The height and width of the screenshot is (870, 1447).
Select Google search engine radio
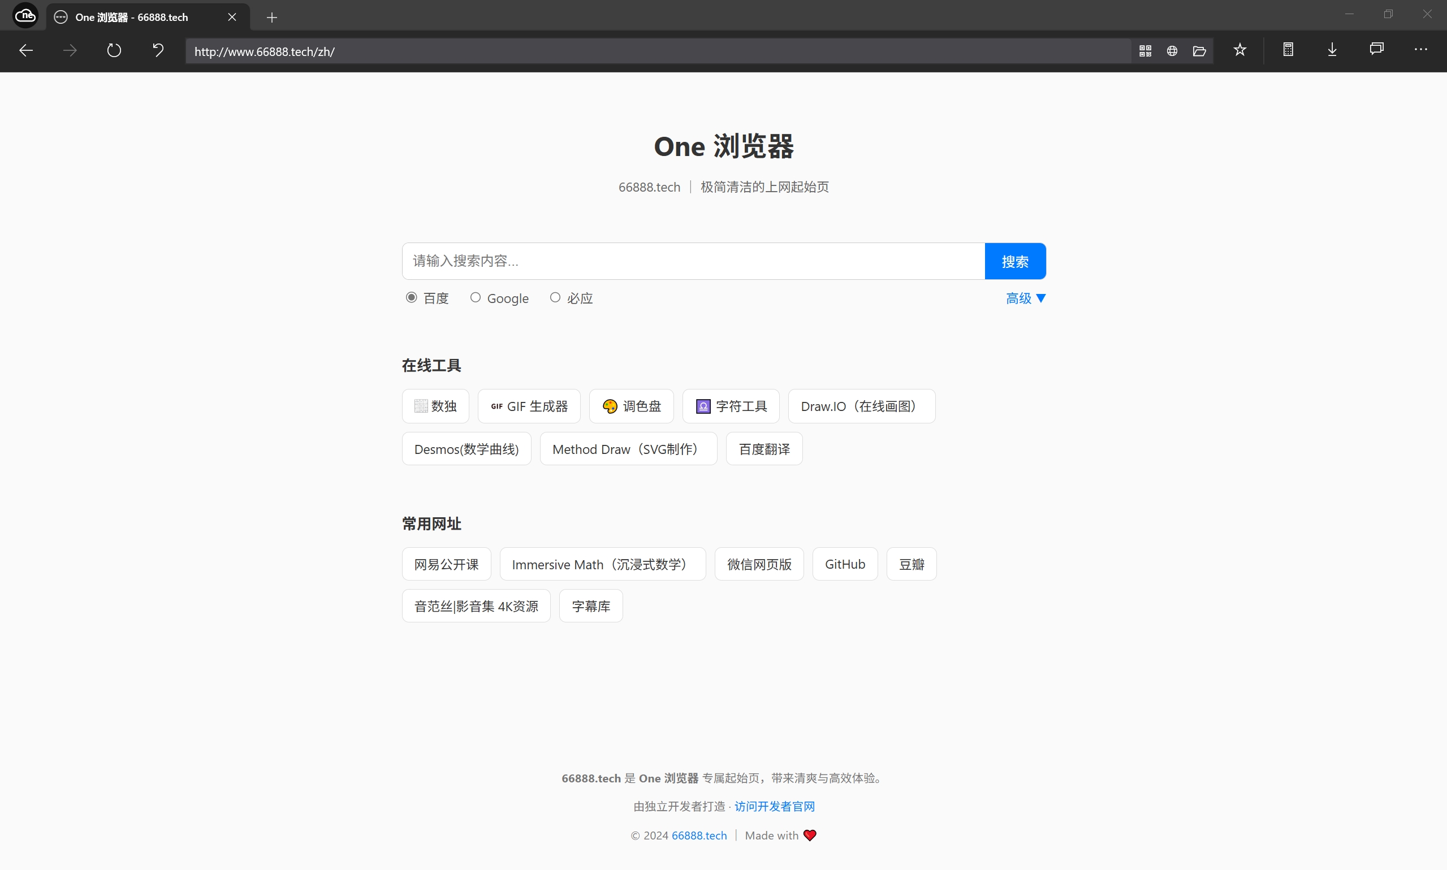coord(476,298)
